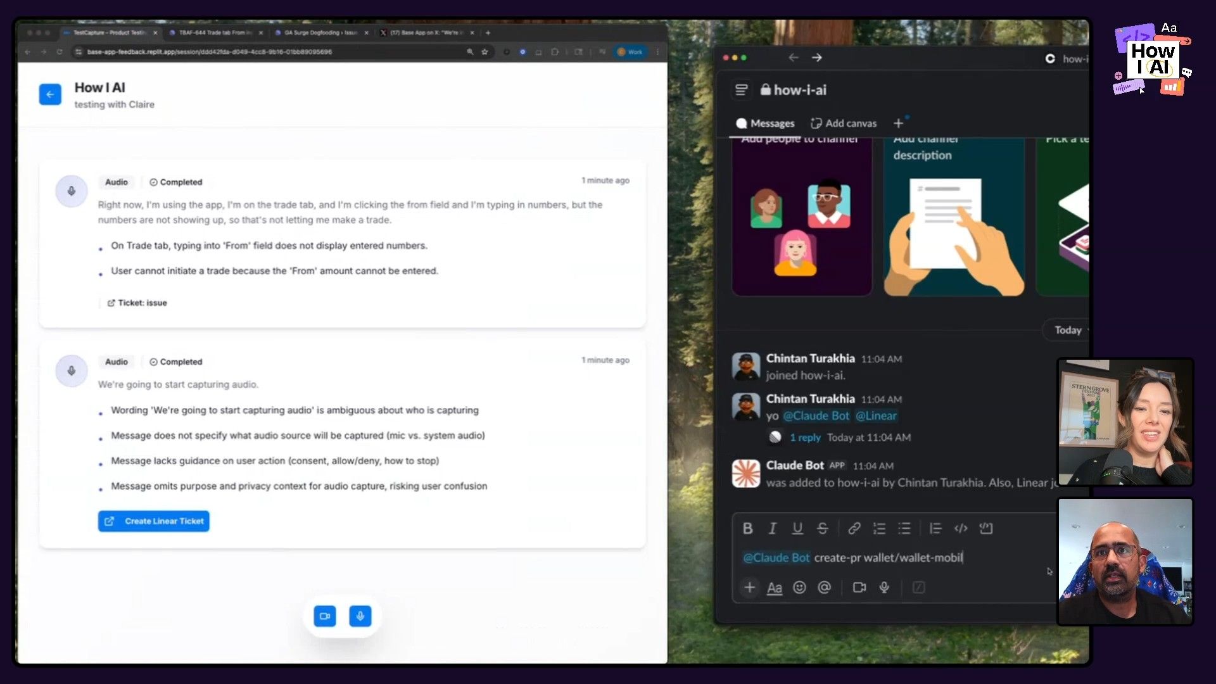Open the Today date dropdown in Slack
The height and width of the screenshot is (684, 1216).
(x=1070, y=330)
